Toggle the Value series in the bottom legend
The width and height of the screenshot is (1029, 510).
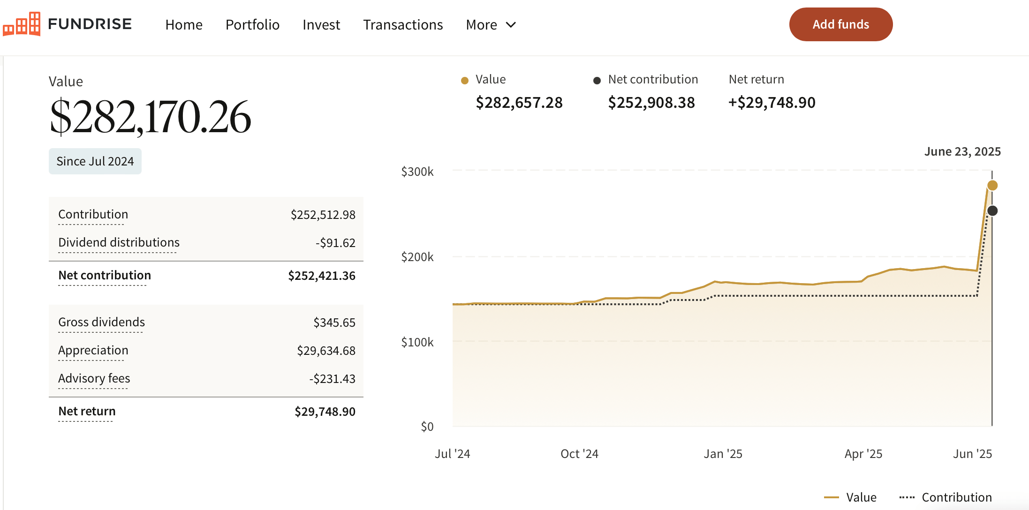point(861,497)
